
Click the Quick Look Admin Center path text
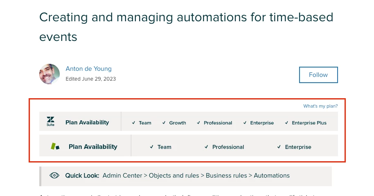tap(196, 176)
